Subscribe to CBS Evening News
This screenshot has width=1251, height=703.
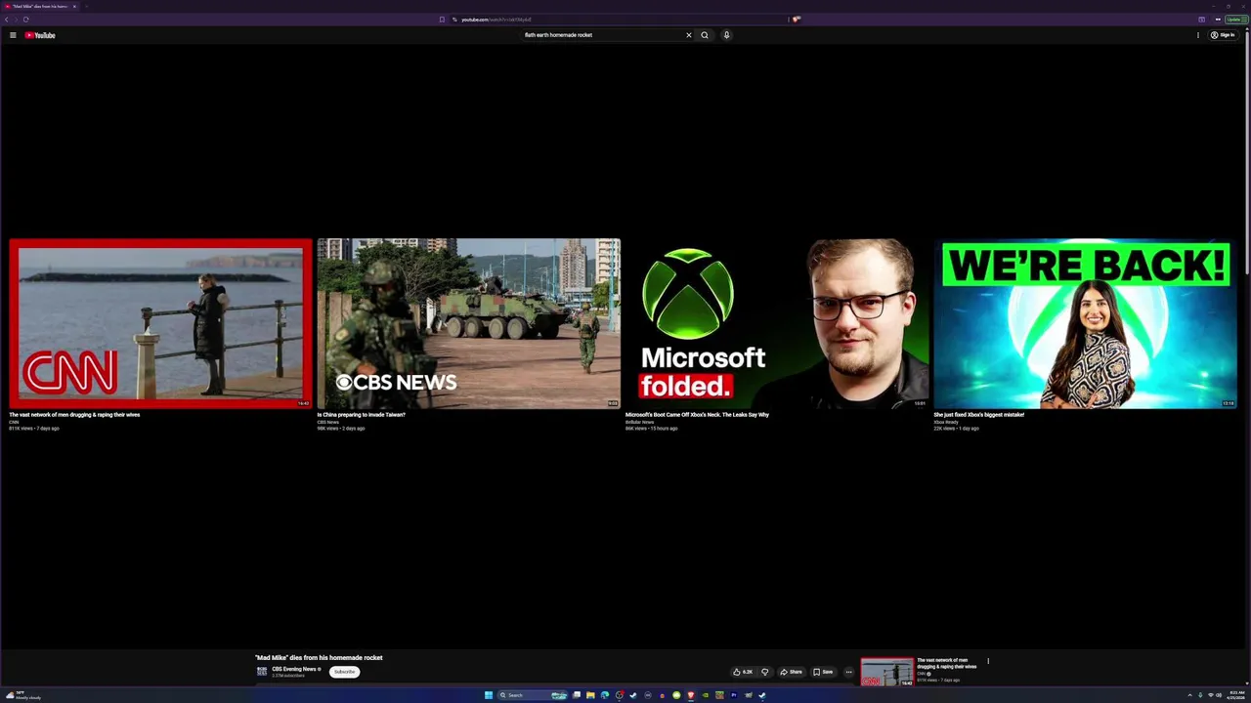click(x=344, y=672)
